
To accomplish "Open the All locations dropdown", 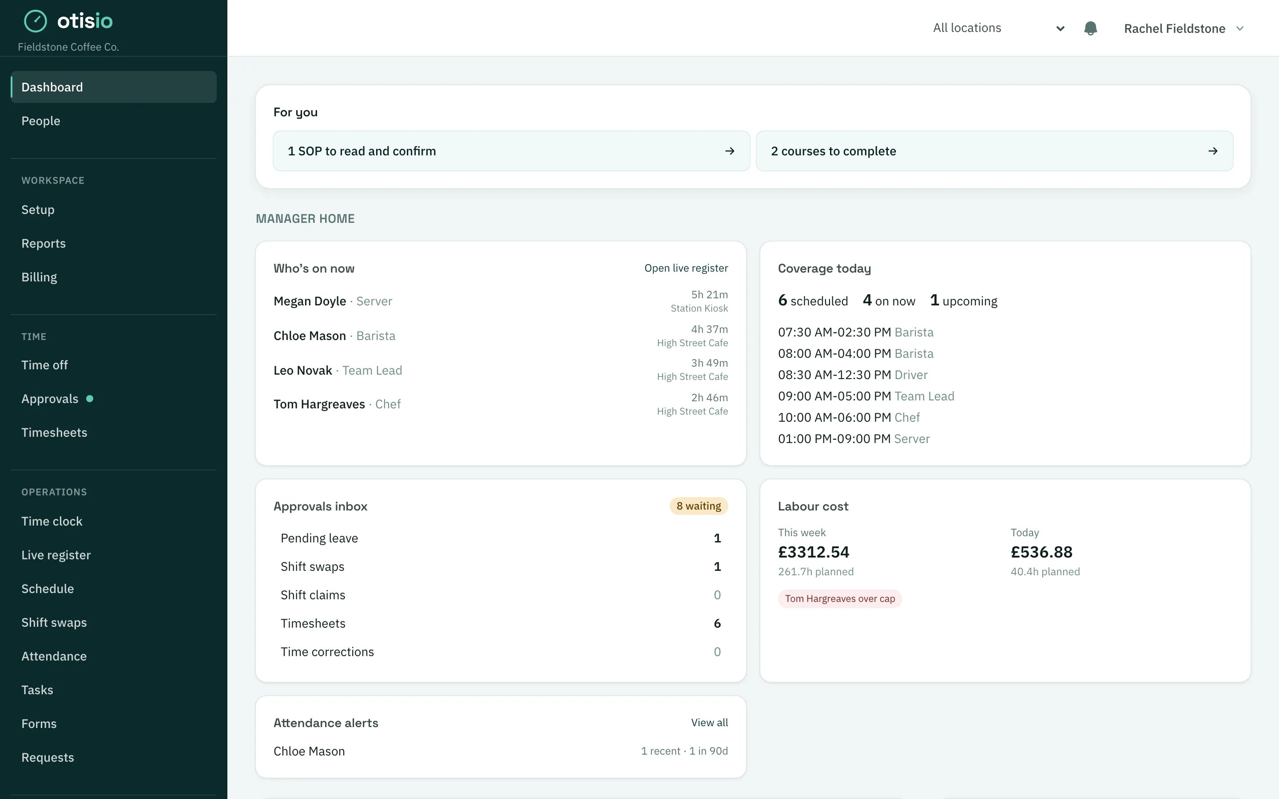I will point(998,28).
